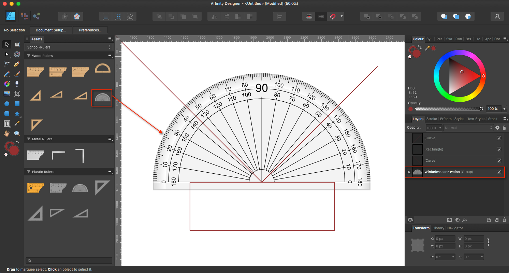Select the Artboard tool
Image resolution: width=509 pixels, height=273 pixels.
tap(17, 44)
